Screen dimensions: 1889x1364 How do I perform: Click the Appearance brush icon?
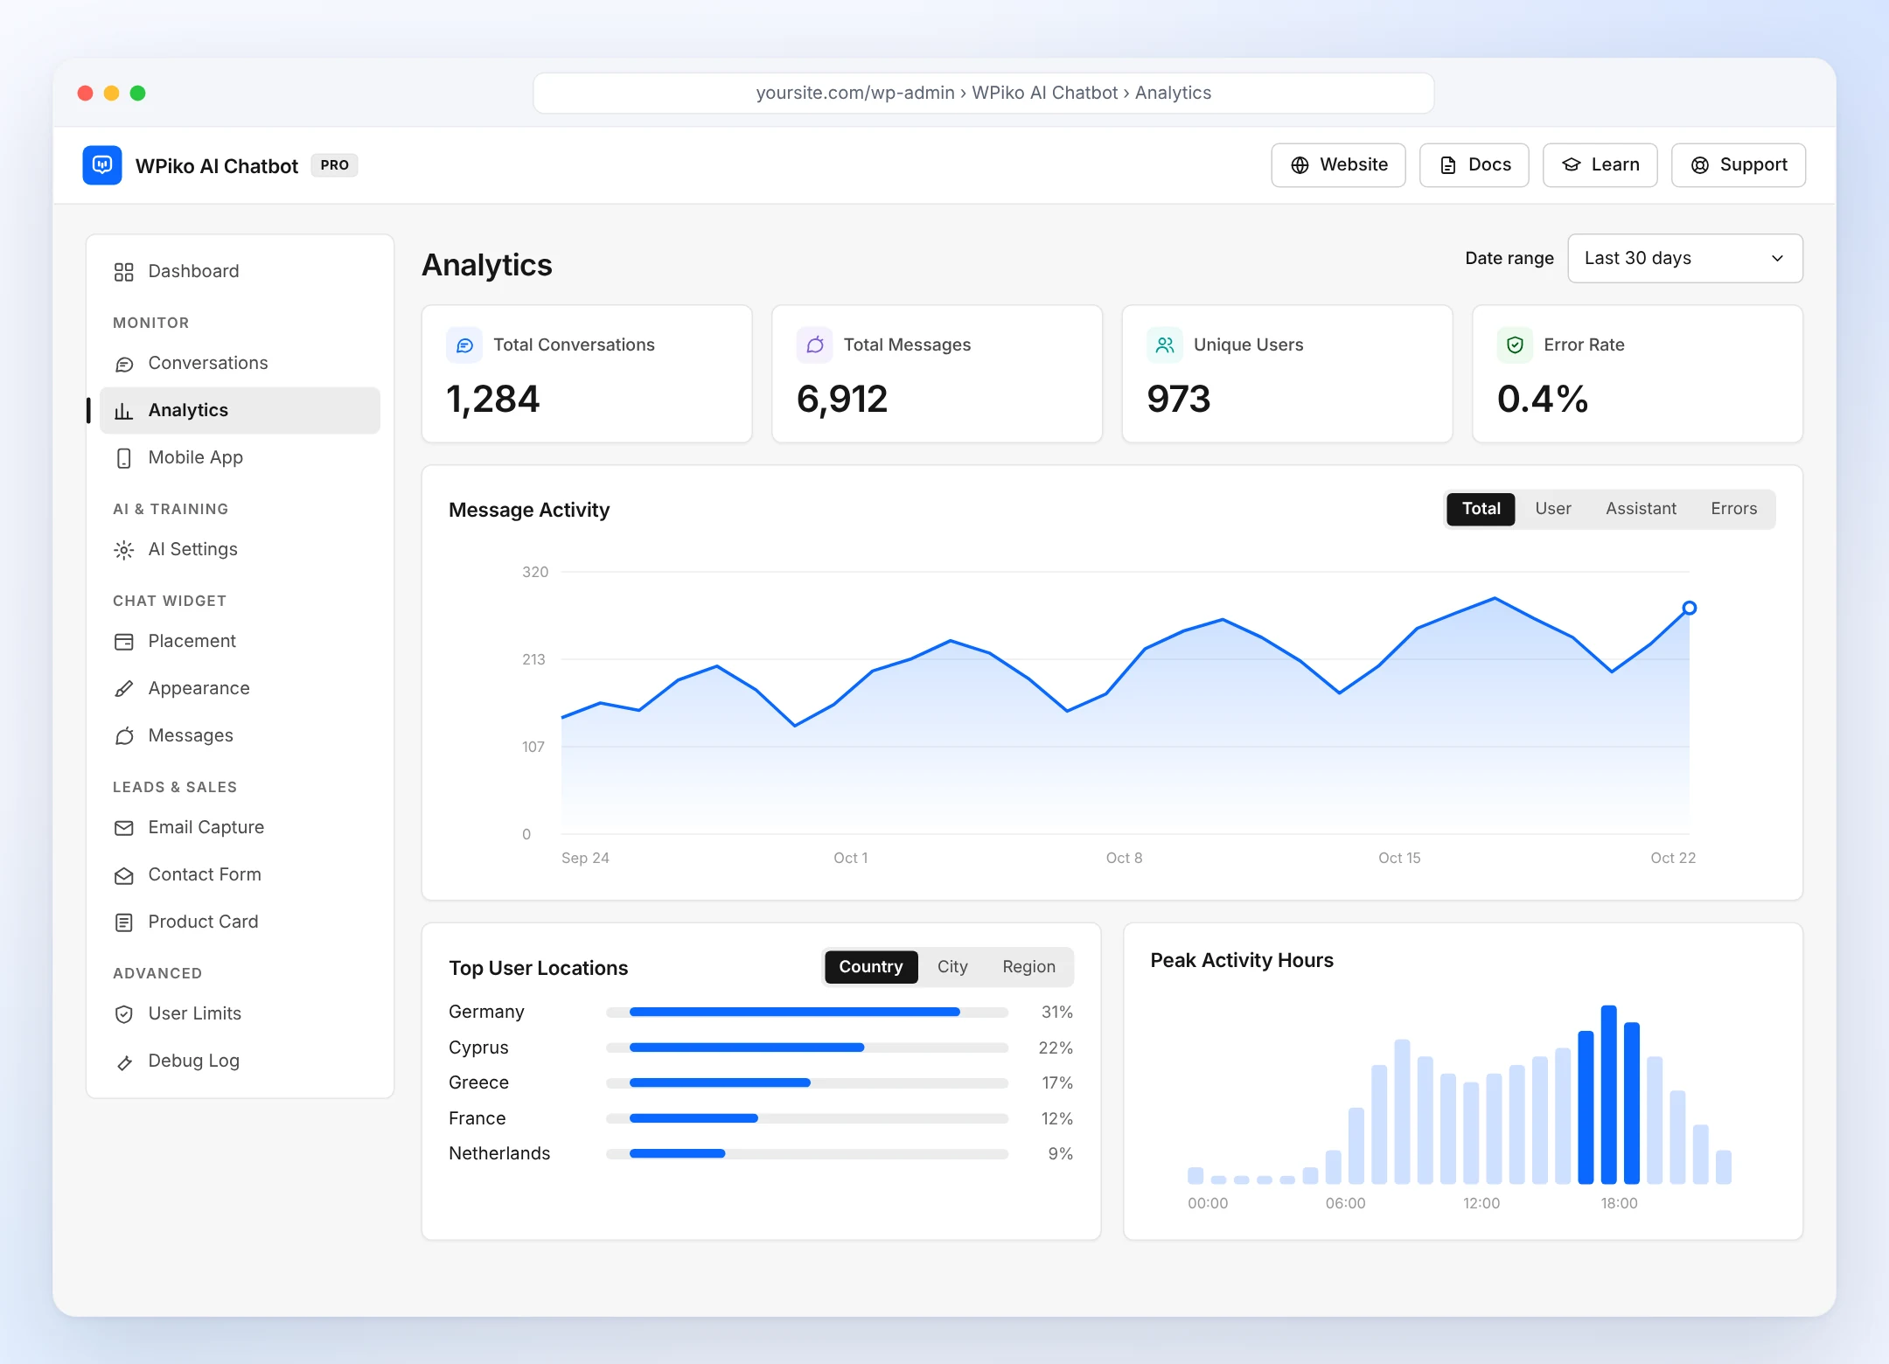124,689
